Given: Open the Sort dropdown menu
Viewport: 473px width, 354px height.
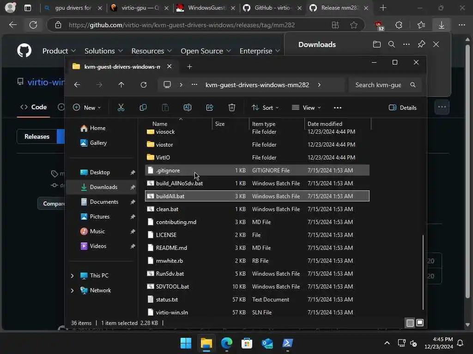Looking at the screenshot, I should [x=265, y=107].
